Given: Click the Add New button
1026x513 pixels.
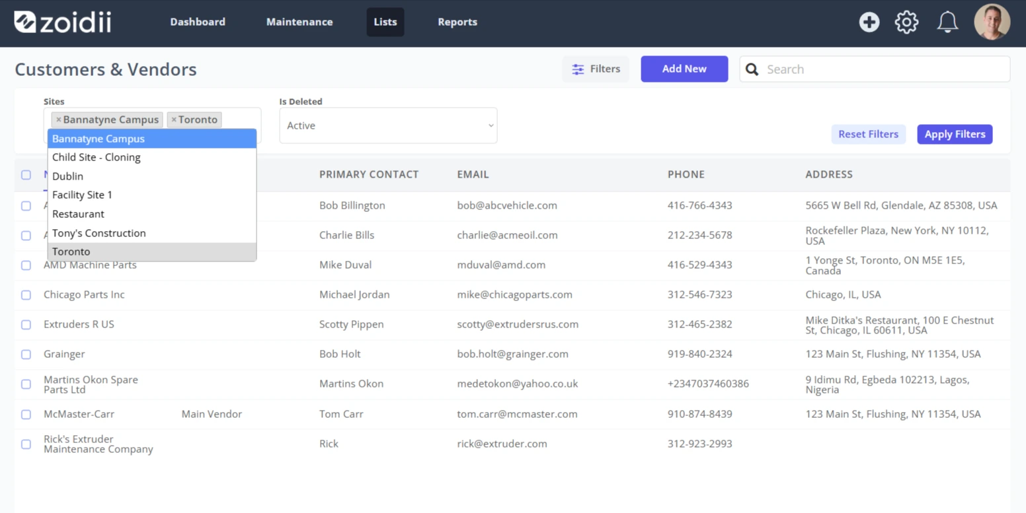Looking at the screenshot, I should [x=684, y=69].
